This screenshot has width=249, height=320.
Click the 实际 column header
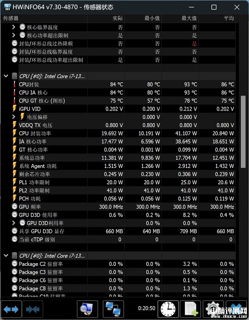click(106, 18)
